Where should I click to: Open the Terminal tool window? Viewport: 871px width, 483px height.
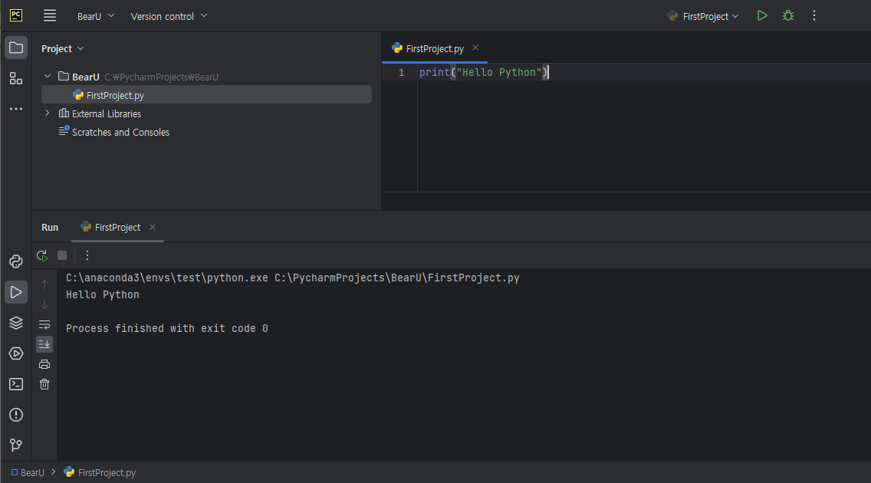click(16, 383)
